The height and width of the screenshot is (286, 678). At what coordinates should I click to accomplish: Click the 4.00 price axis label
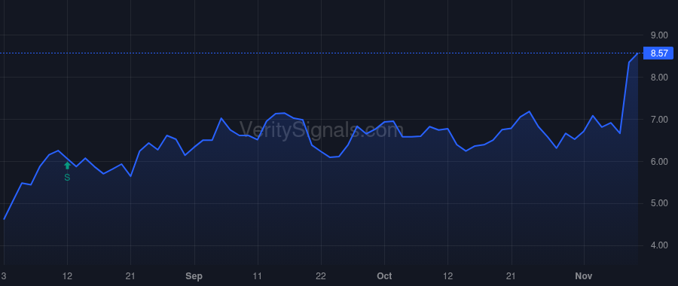[x=659, y=246]
